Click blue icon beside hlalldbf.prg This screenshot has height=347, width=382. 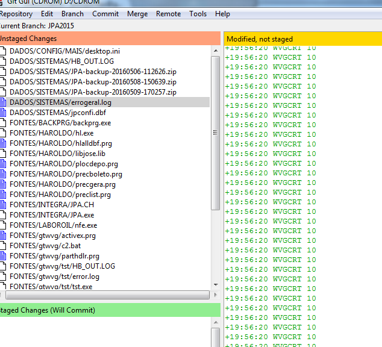click(2, 143)
